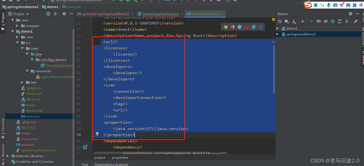Open Dependency Analyzer bottom tab
364x166 pixels.
click(111, 164)
